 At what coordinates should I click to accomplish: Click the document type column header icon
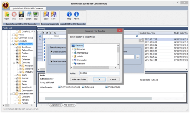tap(47, 33)
